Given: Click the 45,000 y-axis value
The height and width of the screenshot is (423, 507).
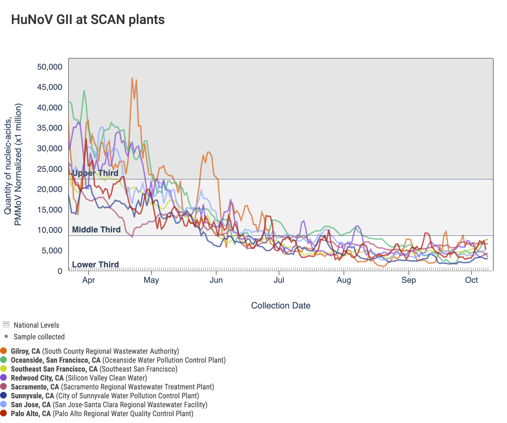Looking at the screenshot, I should coord(50,87).
